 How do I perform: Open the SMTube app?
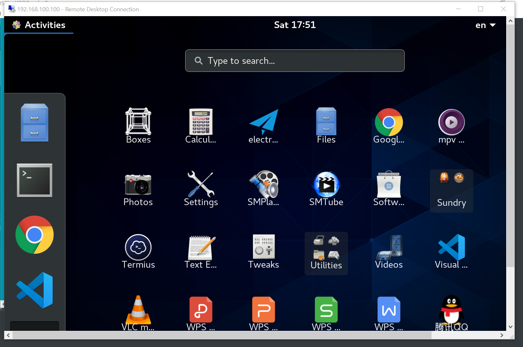click(326, 188)
